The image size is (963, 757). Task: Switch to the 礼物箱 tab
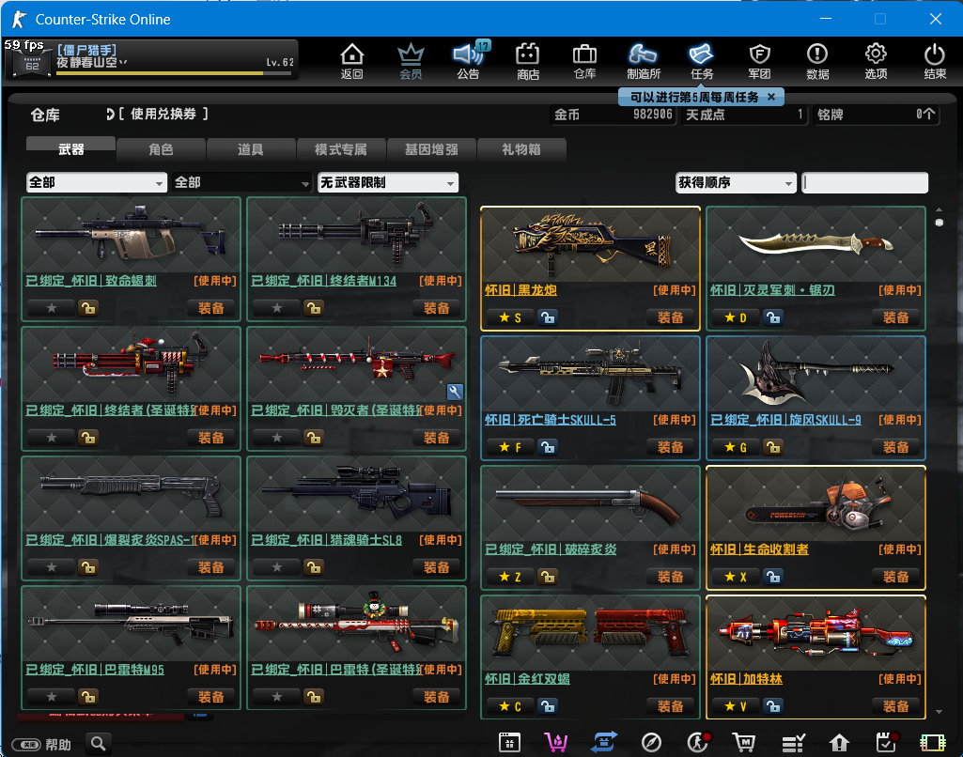(520, 148)
